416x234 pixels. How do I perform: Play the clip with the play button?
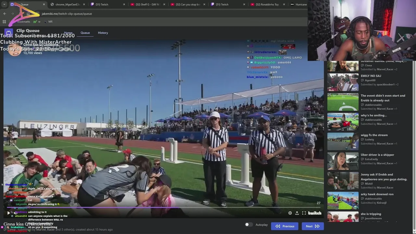pyautogui.click(x=8, y=213)
